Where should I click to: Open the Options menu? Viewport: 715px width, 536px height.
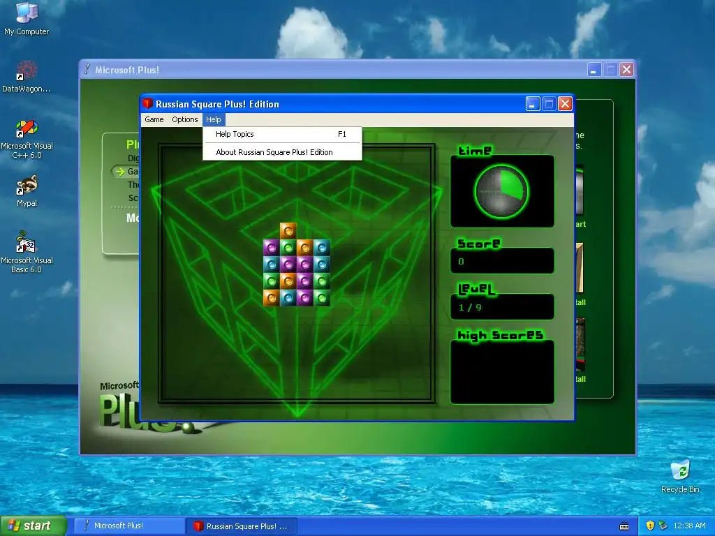[184, 119]
